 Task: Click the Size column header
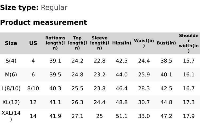pyautogui.click(x=11, y=43)
